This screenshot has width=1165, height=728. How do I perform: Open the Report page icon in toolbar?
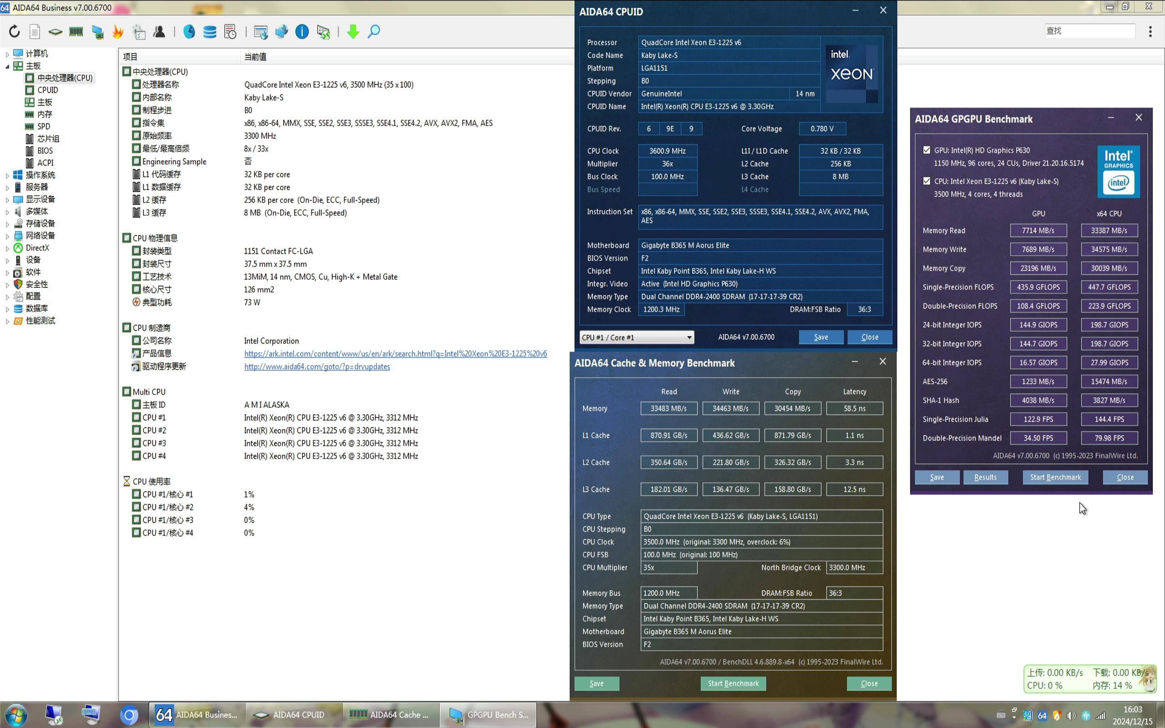pyautogui.click(x=35, y=32)
